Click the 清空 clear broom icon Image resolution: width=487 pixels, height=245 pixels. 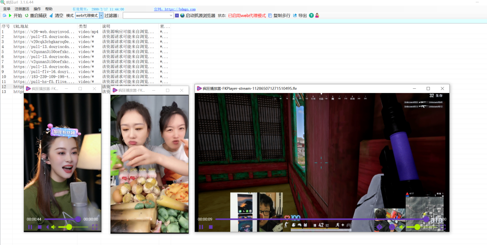point(51,16)
